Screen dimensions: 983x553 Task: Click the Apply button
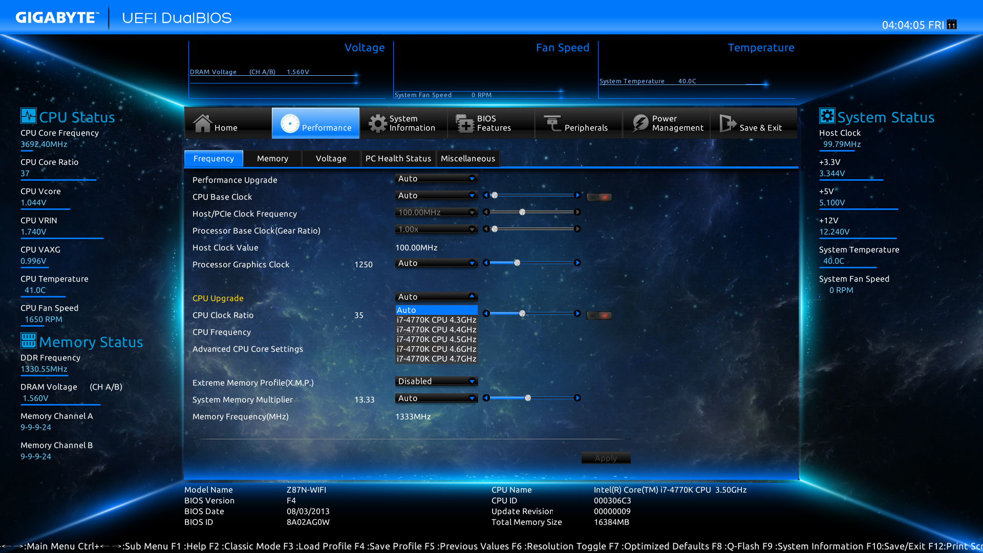tap(606, 458)
